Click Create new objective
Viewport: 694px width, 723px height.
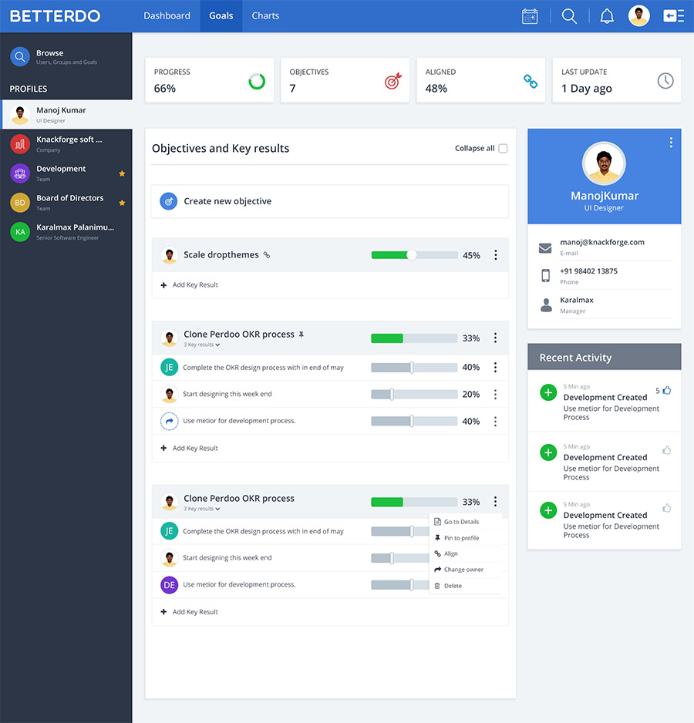(227, 201)
